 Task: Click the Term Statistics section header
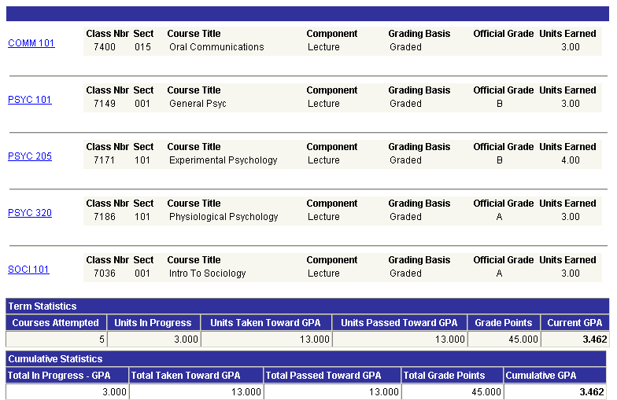pos(42,306)
